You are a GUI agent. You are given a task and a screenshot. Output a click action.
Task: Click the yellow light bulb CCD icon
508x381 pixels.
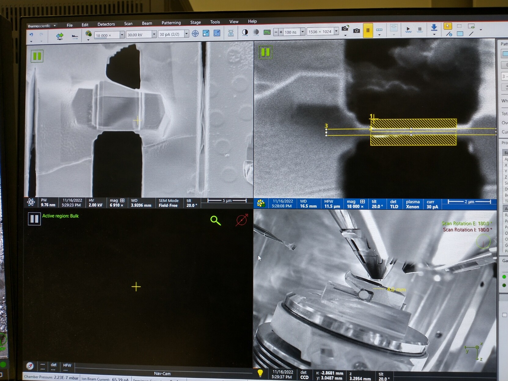pos(260,373)
